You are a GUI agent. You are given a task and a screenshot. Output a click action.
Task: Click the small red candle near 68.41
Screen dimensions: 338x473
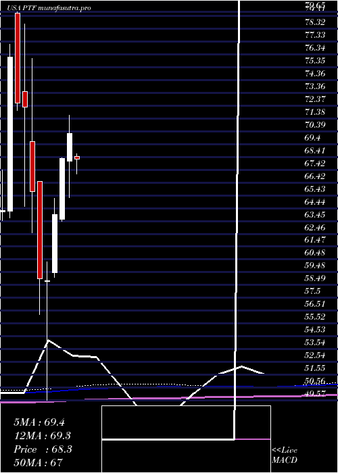pyautogui.click(x=77, y=157)
